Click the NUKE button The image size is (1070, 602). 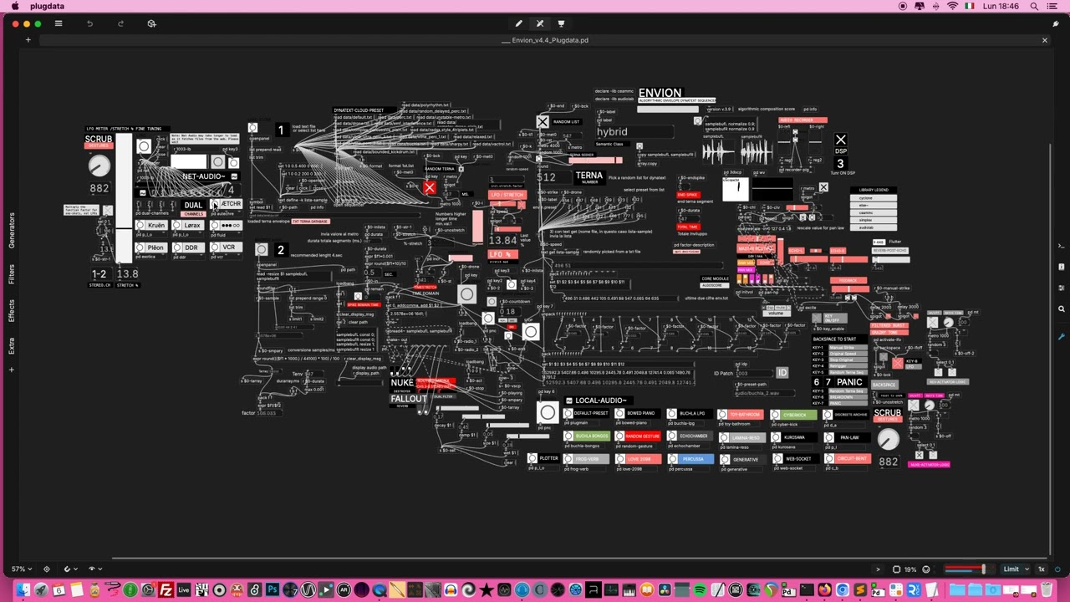click(x=402, y=383)
